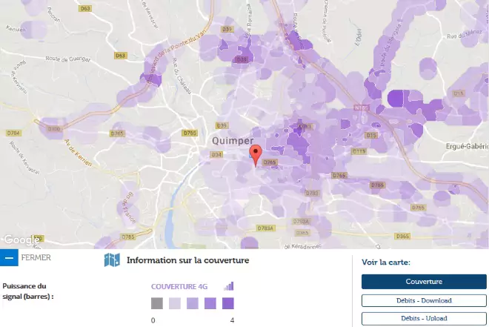Collapse the panel with the minus icon
489x327 pixels.
click(9, 259)
